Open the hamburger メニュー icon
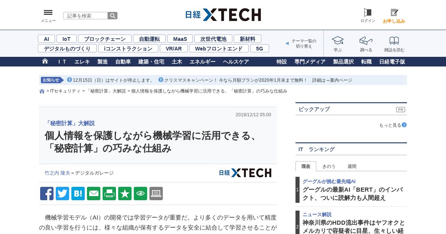This screenshot has height=234, width=446. click(48, 13)
